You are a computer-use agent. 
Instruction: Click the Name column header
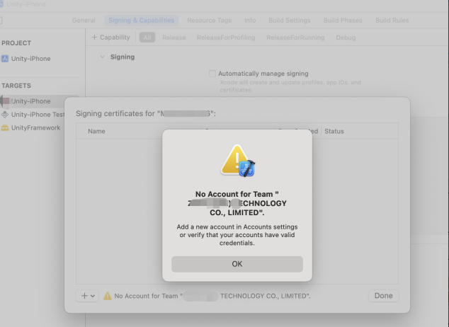coord(96,132)
